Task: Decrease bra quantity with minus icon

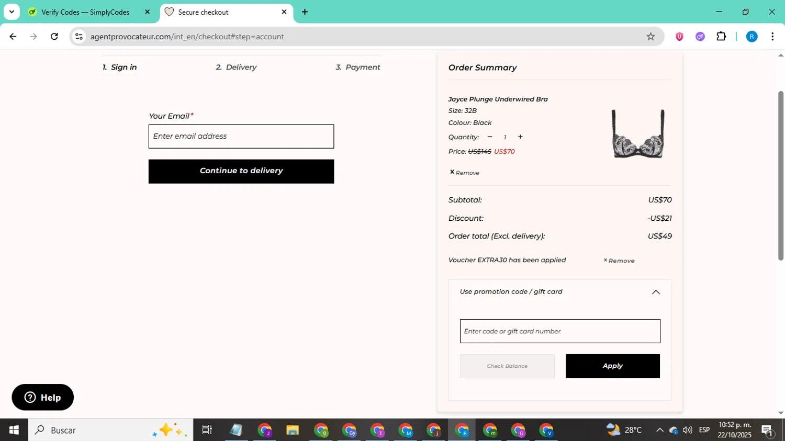Action: click(490, 137)
